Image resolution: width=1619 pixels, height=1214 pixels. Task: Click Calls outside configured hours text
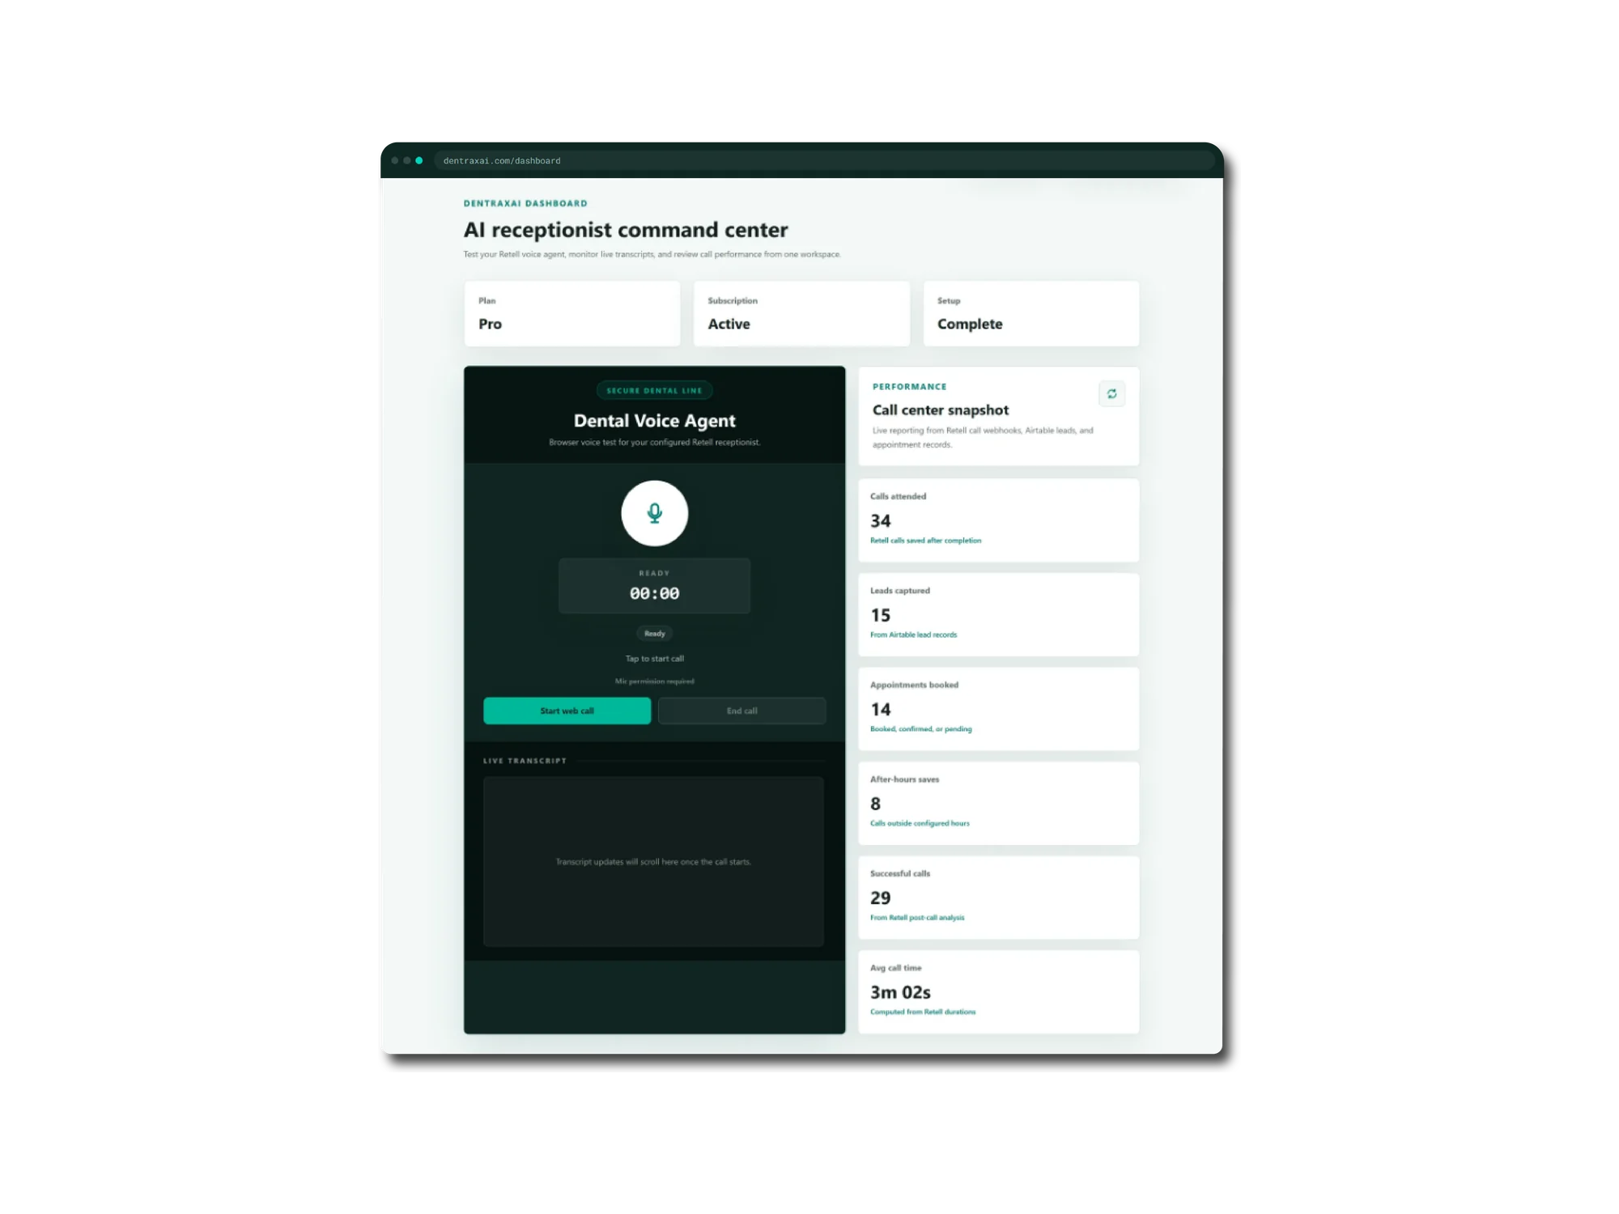point(920,823)
